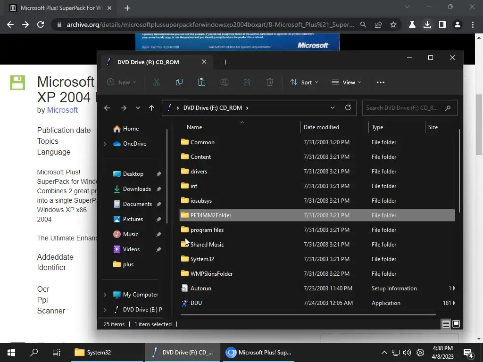Go back in File Explorer
The image size is (483, 362).
coord(107,108)
